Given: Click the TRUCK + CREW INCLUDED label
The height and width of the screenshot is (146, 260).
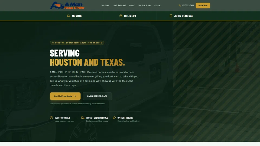Looking at the screenshot, I should tap(97, 118).
